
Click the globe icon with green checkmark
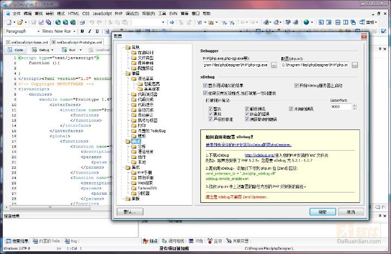pos(73,22)
